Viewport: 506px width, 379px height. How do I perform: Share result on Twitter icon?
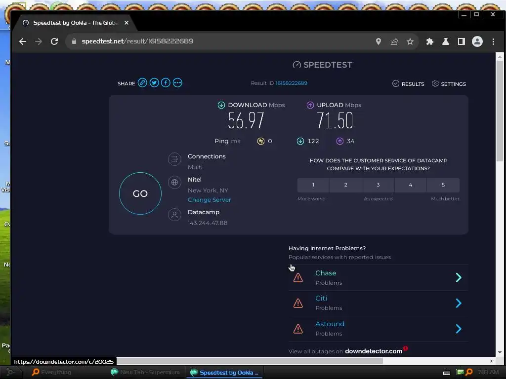(x=154, y=83)
